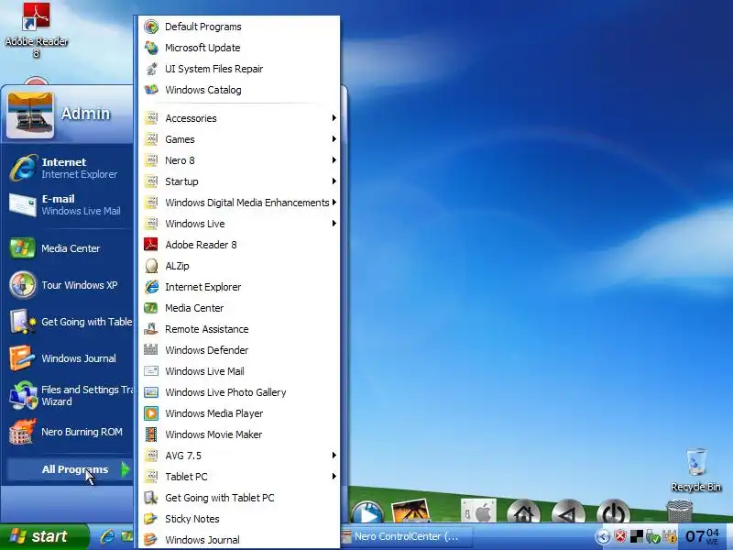This screenshot has width=733, height=550.
Task: Click Get Going with Tablet PC icon in programs list
Action: point(151,498)
